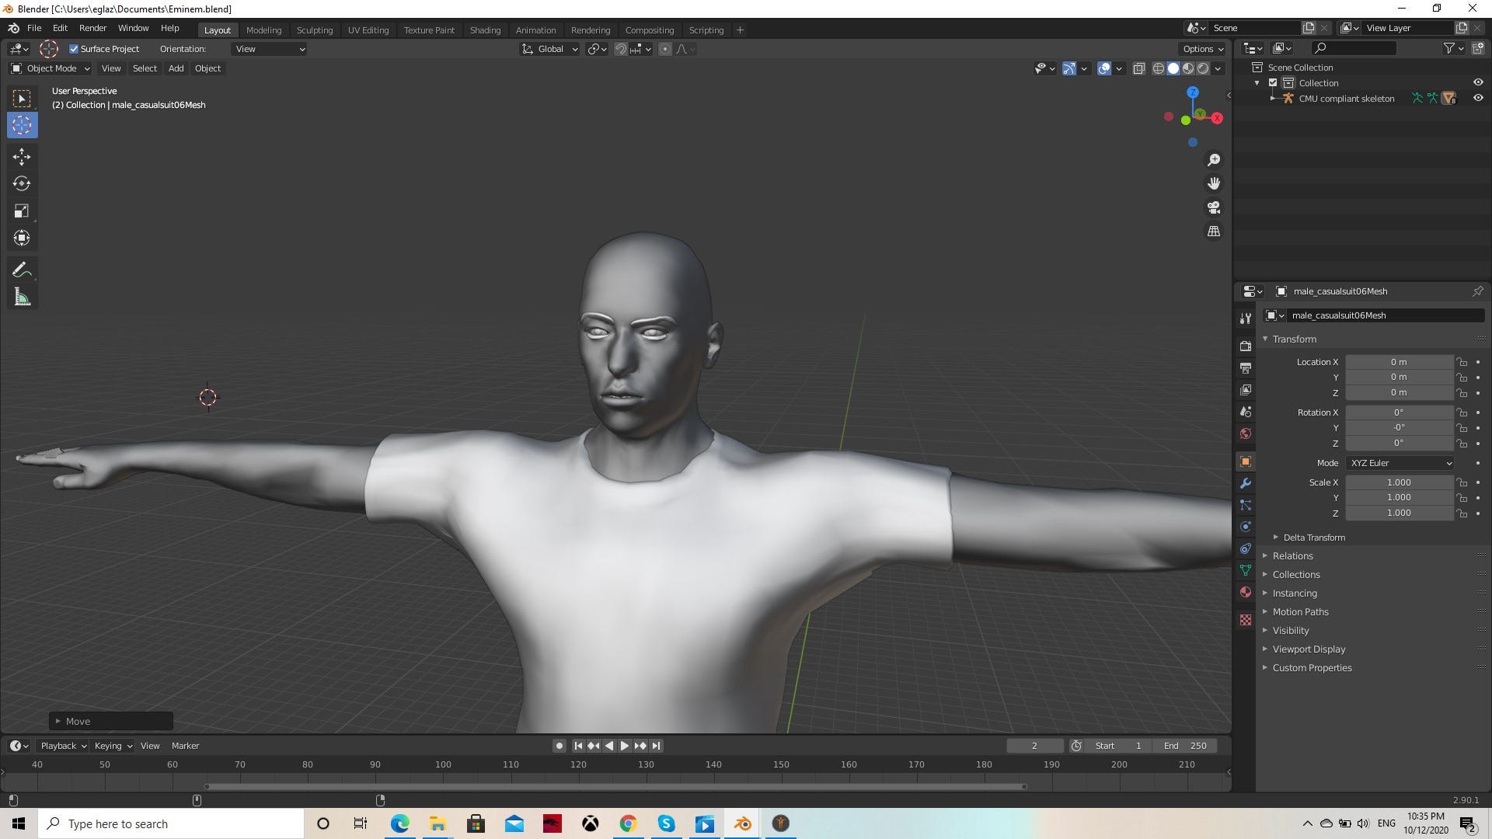The height and width of the screenshot is (839, 1492).
Task: Toggle X-ray mode in viewport header
Action: [1139, 68]
